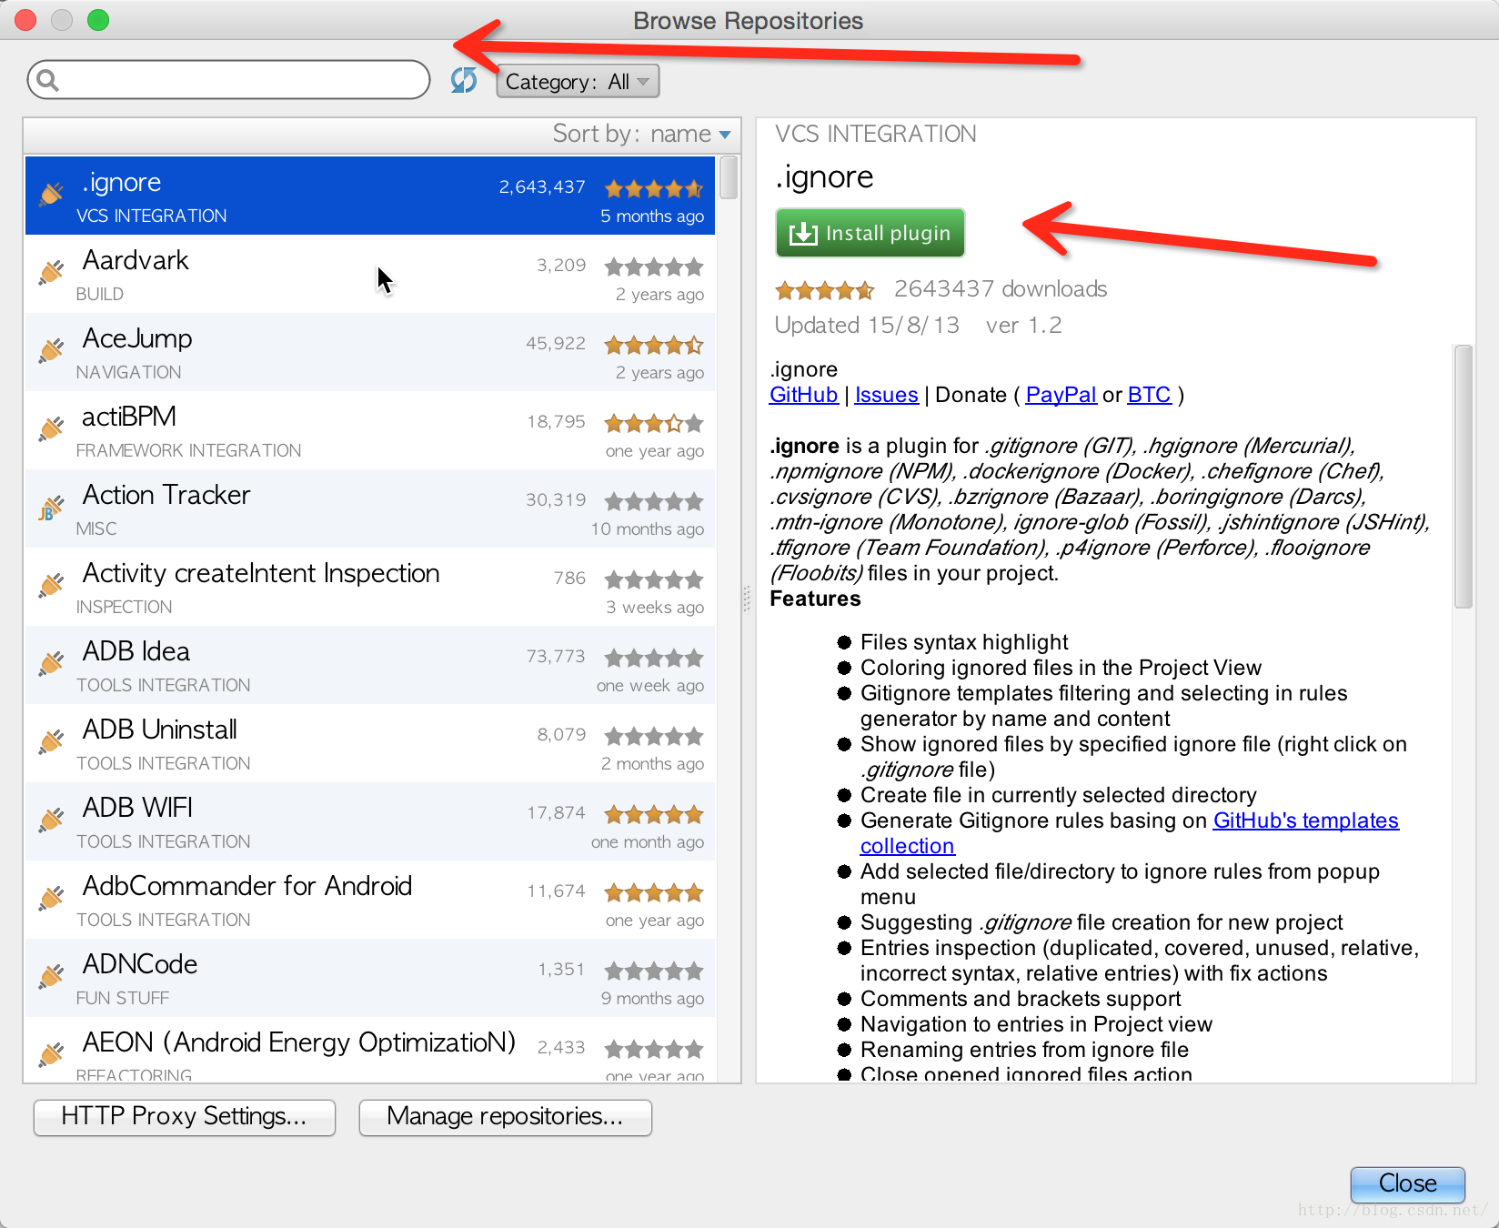Select the AceJump plugin row

(370, 352)
